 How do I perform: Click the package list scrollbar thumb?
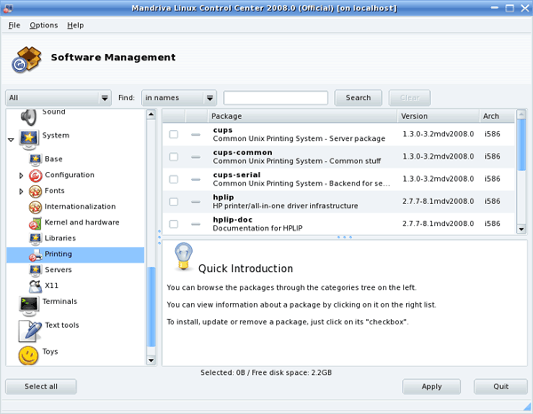tap(521, 145)
